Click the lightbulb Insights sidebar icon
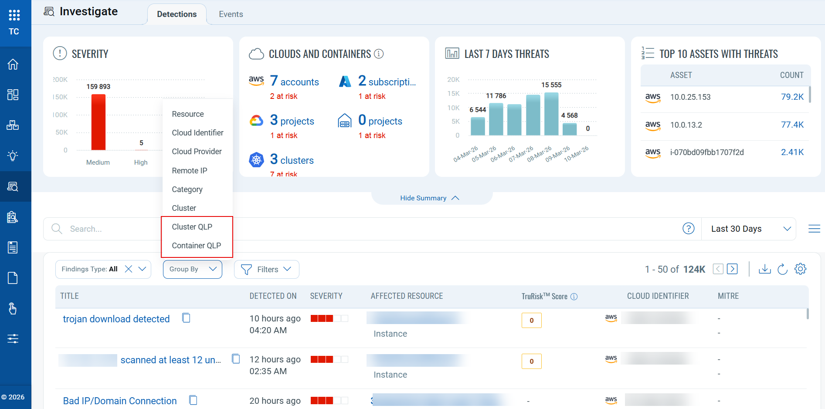 click(x=13, y=156)
